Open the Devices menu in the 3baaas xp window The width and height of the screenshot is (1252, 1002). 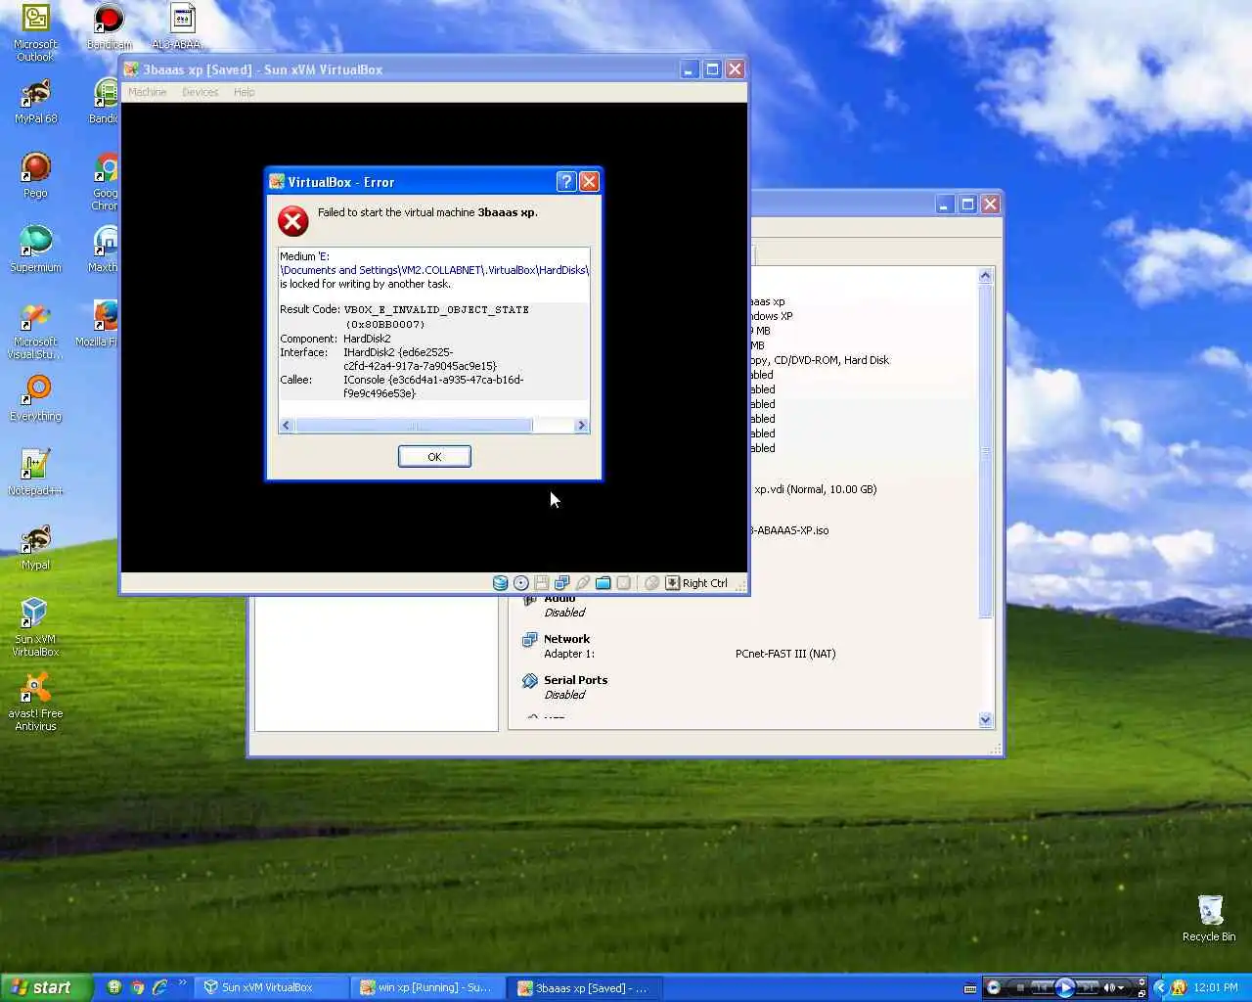coord(200,92)
